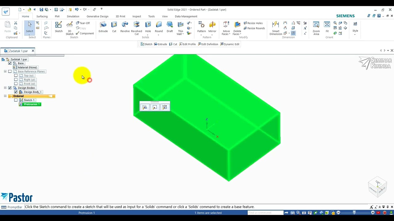Click the Solid Edge application button
The height and width of the screenshot is (221, 394).
[6, 12]
